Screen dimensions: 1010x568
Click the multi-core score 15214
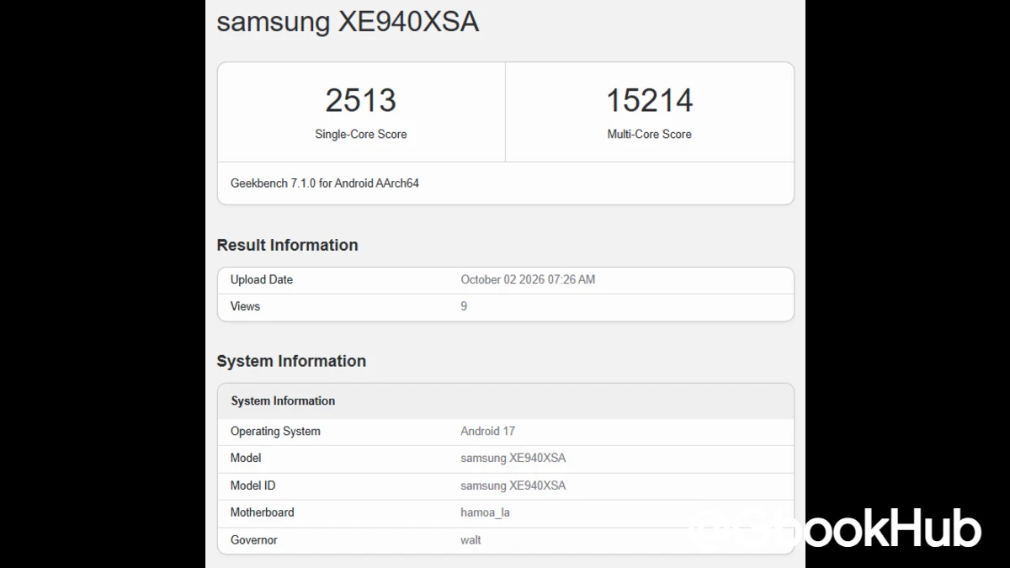(650, 100)
